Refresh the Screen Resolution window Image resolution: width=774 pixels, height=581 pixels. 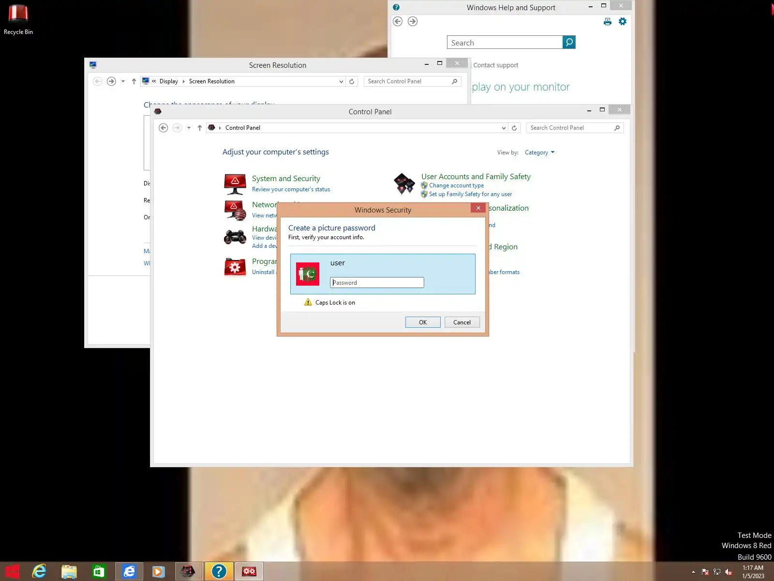352,81
